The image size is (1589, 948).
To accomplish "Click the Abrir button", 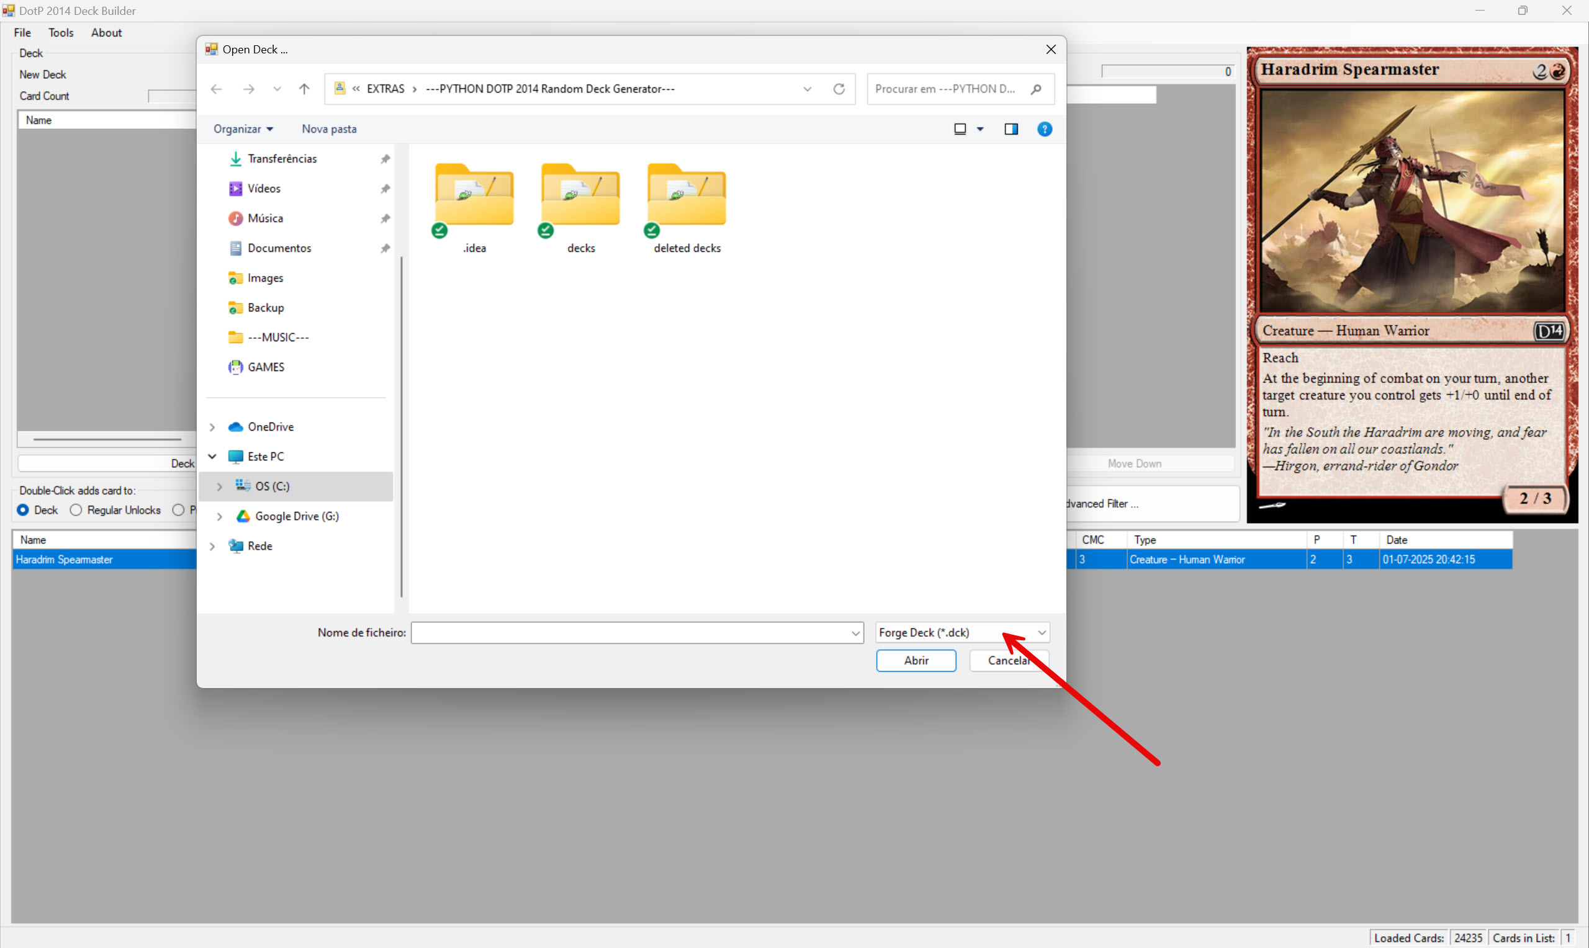I will 916,661.
